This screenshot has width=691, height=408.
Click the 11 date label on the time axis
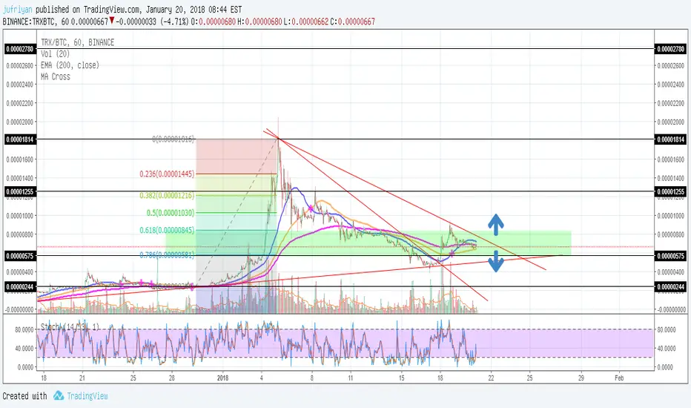click(351, 378)
